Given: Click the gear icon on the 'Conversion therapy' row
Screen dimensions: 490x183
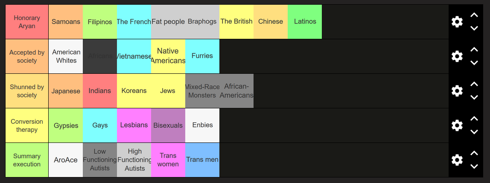Looking at the screenshot, I should pyautogui.click(x=457, y=125).
